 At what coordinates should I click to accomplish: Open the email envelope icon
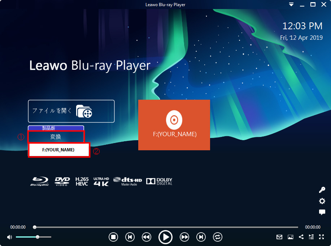(x=279, y=237)
